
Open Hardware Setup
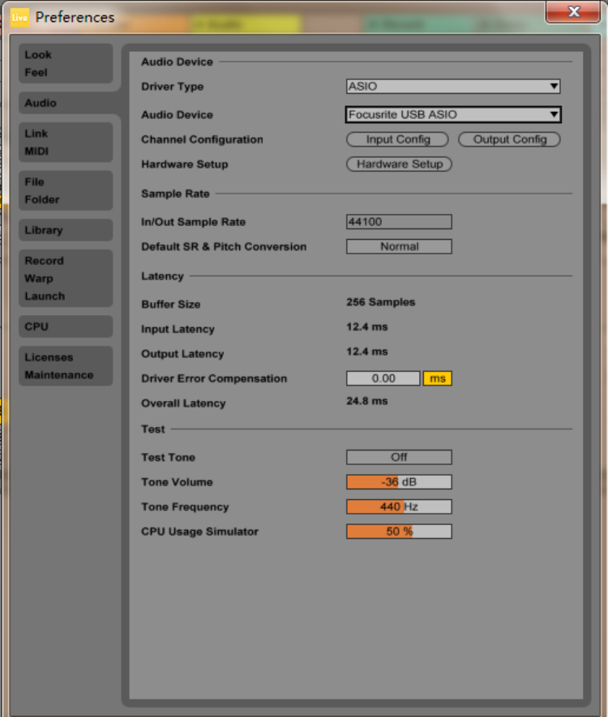click(399, 164)
